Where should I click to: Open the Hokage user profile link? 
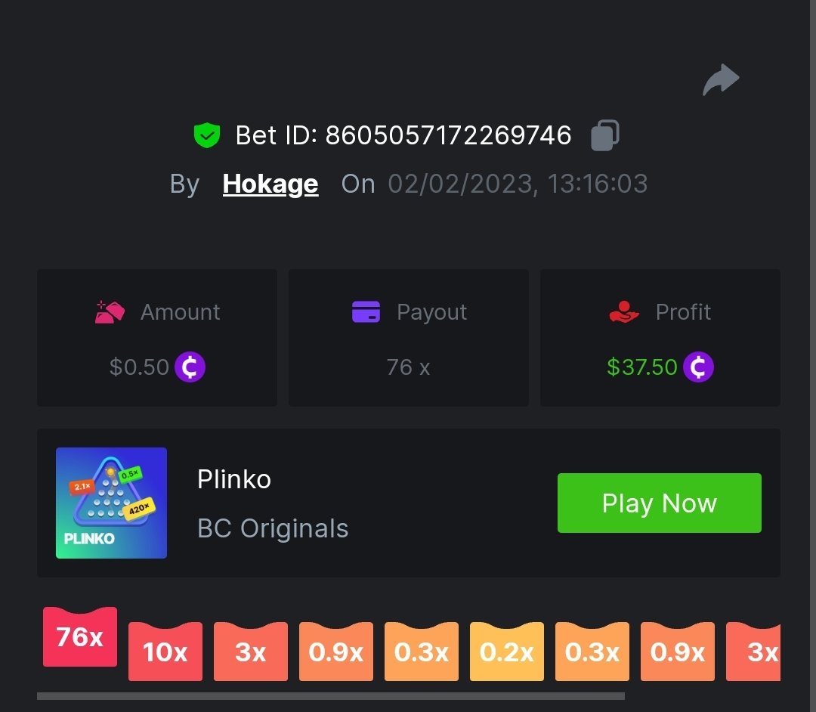pyautogui.click(x=270, y=184)
